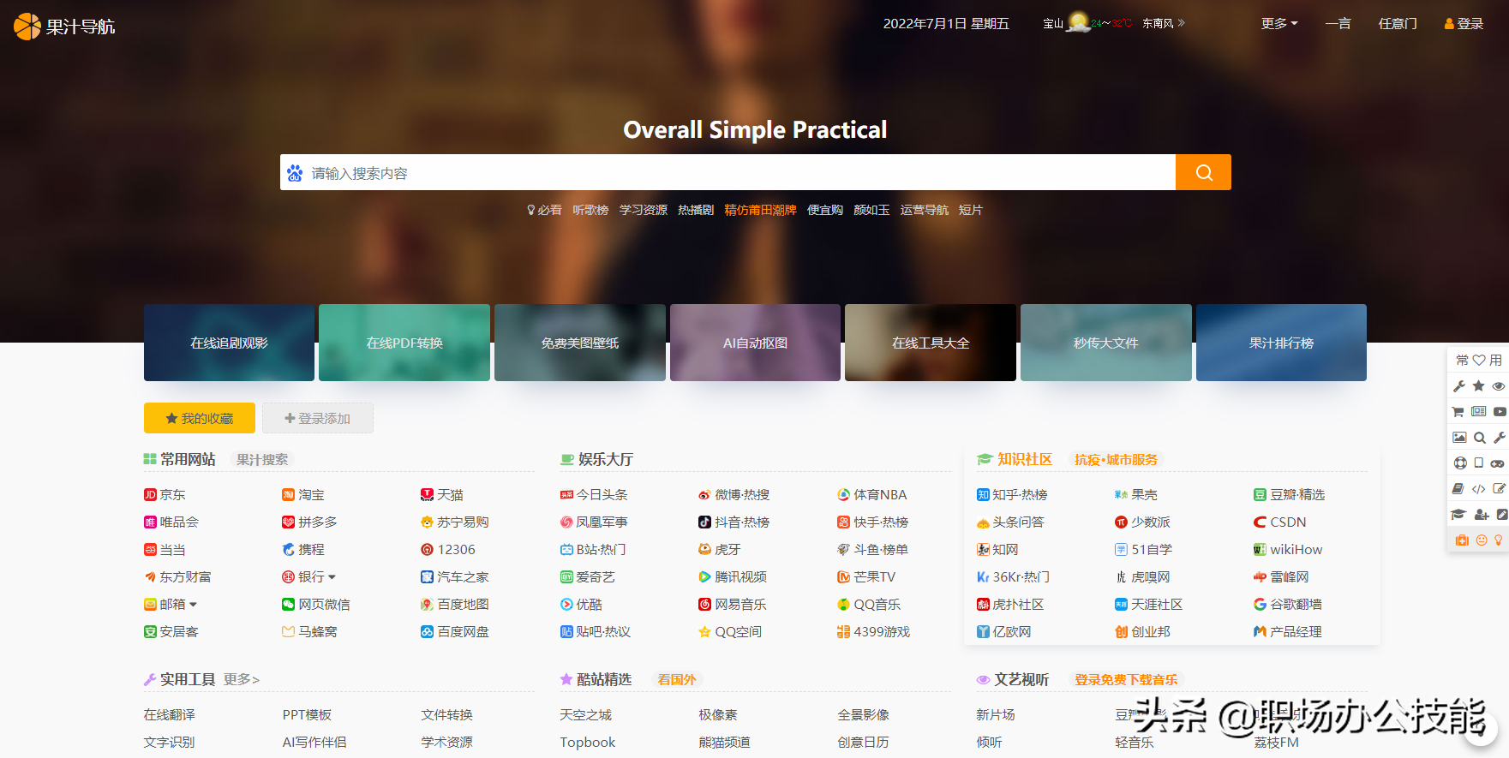This screenshot has height=758, width=1509.
Task: Click the 登录添加 button
Action: (318, 418)
